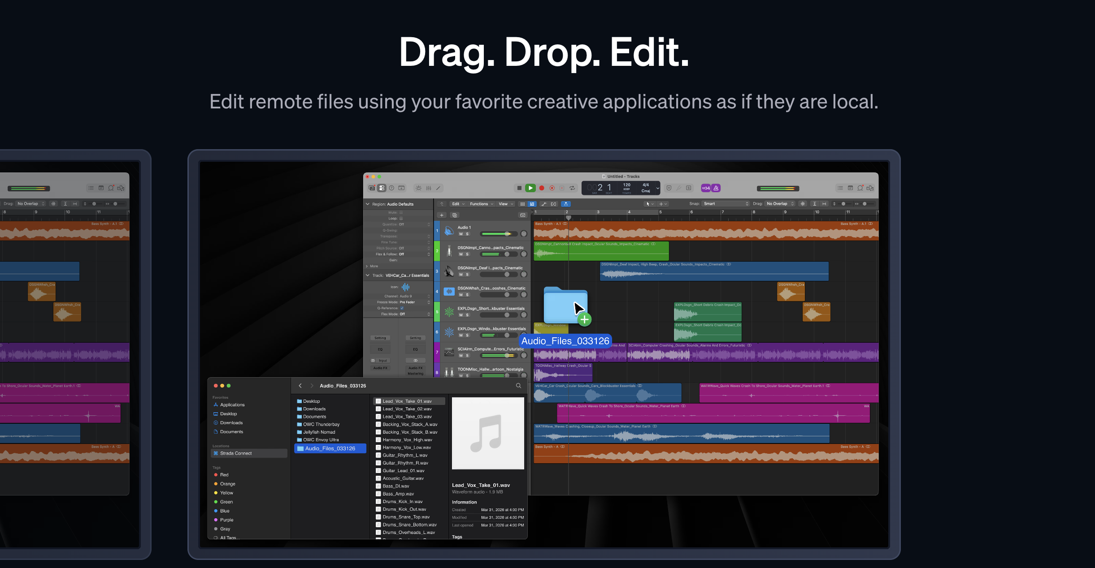Click bar 5 on the timeline ruler
The height and width of the screenshot is (568, 1095).
(660, 212)
